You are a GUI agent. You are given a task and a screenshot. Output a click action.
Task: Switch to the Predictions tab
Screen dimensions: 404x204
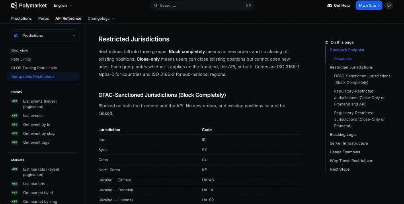(x=21, y=19)
